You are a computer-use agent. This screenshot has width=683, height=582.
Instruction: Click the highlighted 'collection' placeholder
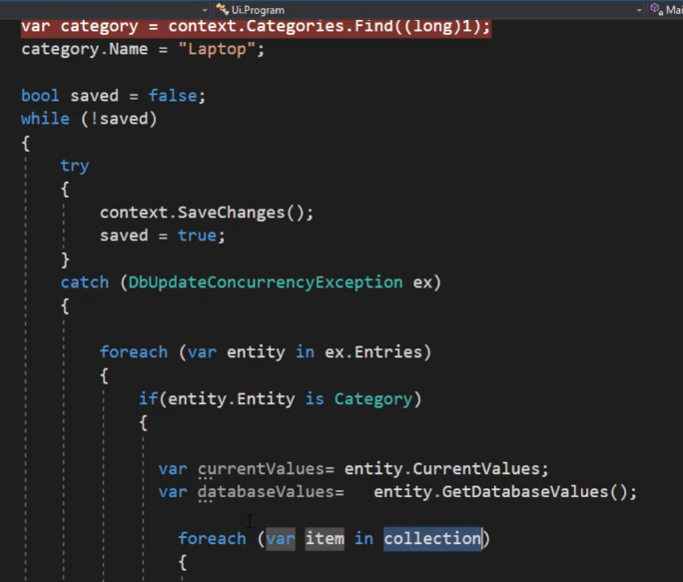432,539
